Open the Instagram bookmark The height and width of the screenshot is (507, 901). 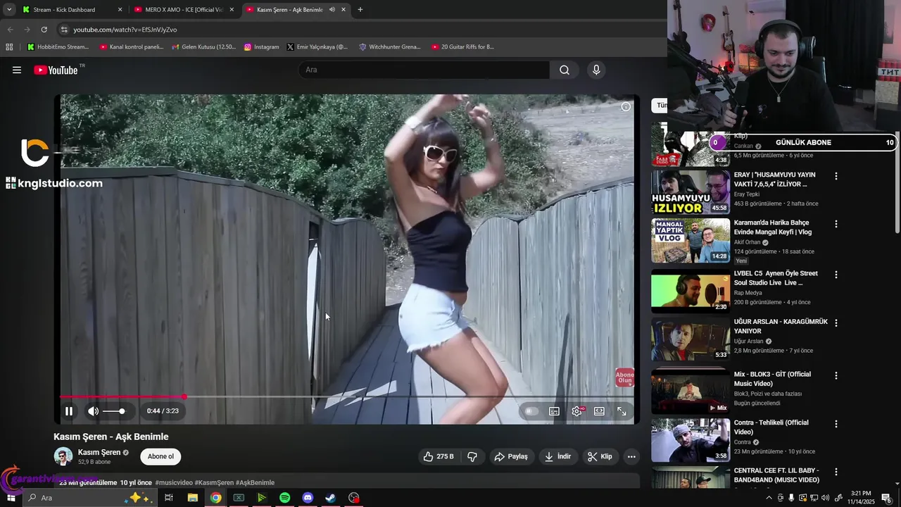(x=261, y=47)
